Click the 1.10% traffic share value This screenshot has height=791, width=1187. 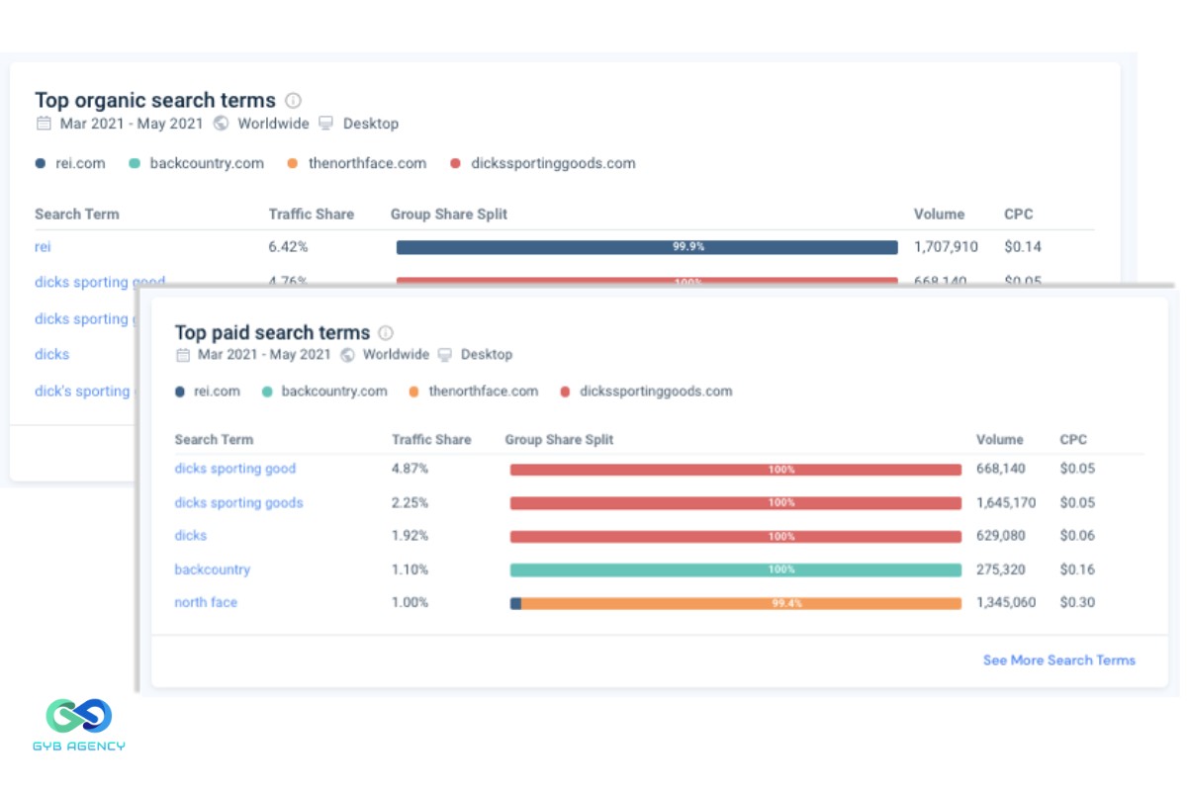[411, 570]
